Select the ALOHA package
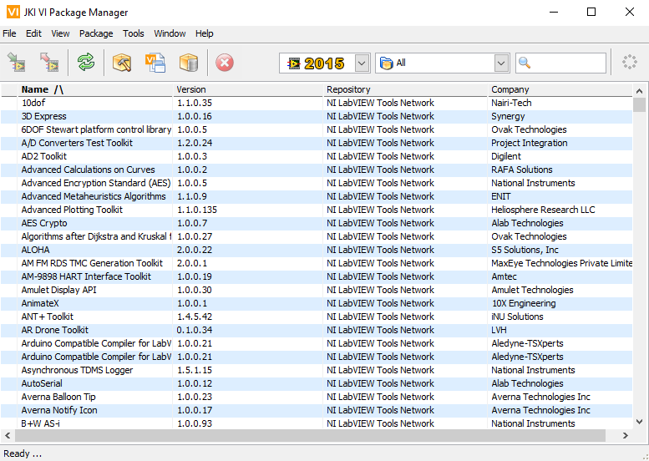The width and height of the screenshot is (649, 461). (x=317, y=250)
